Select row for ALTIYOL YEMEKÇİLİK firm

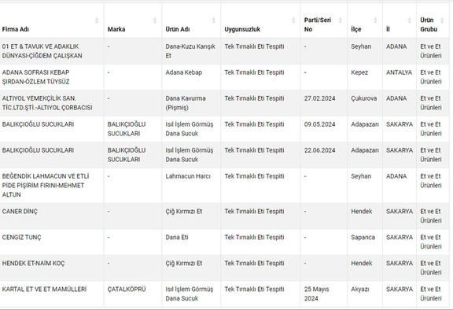[225, 103]
